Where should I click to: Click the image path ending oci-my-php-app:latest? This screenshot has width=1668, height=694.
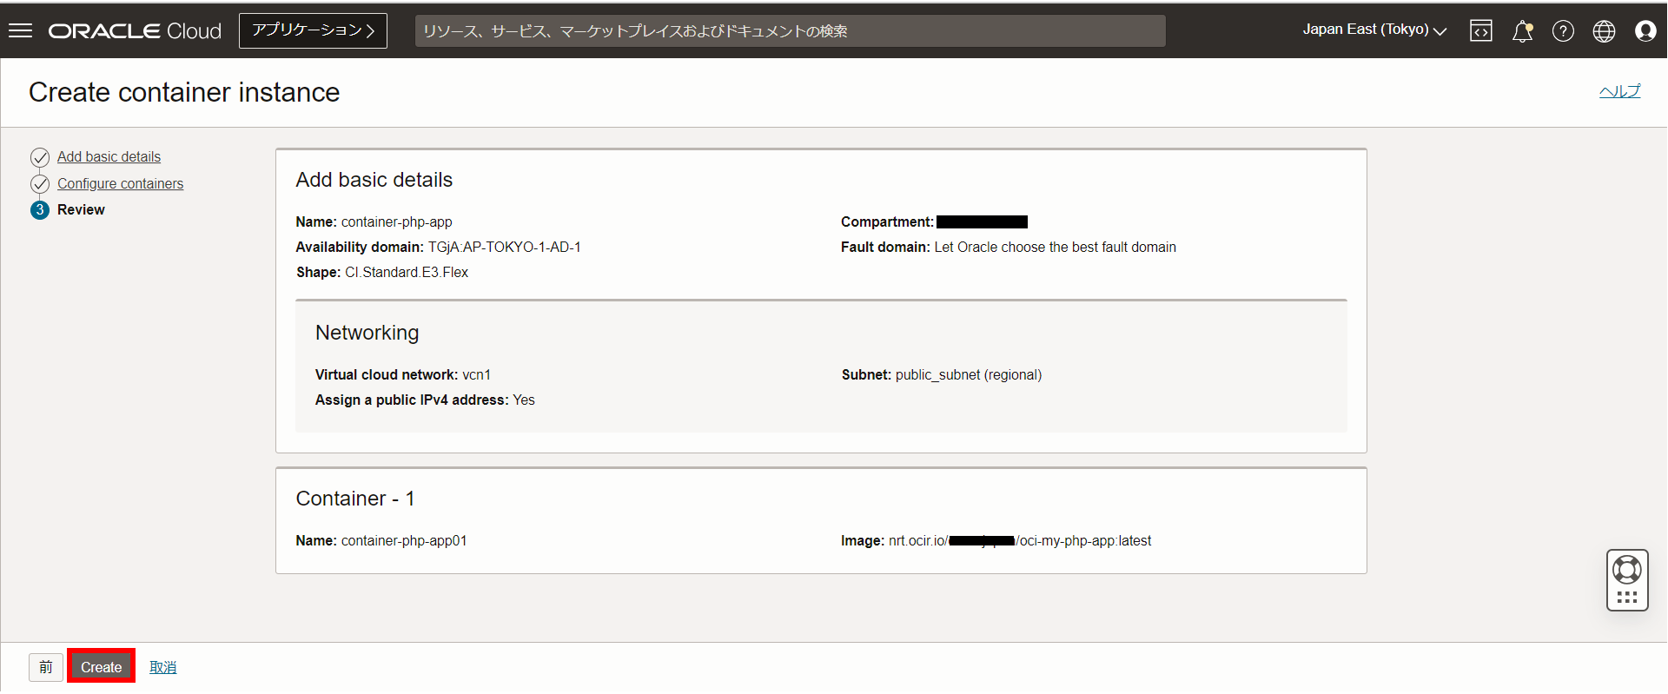(1020, 540)
